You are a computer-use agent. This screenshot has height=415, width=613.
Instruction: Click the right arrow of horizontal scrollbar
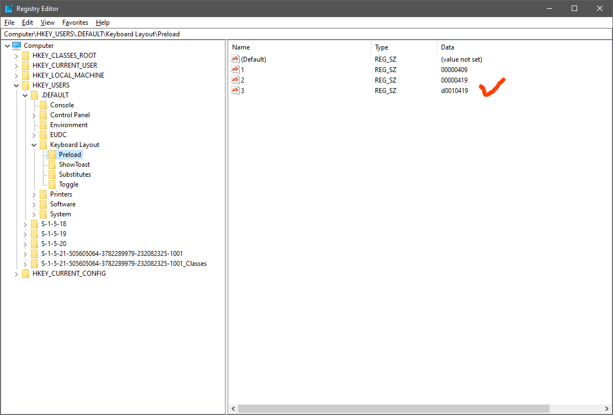click(x=607, y=409)
